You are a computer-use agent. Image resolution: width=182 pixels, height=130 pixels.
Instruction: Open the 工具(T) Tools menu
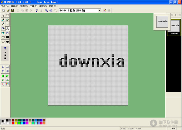tap(33, 6)
